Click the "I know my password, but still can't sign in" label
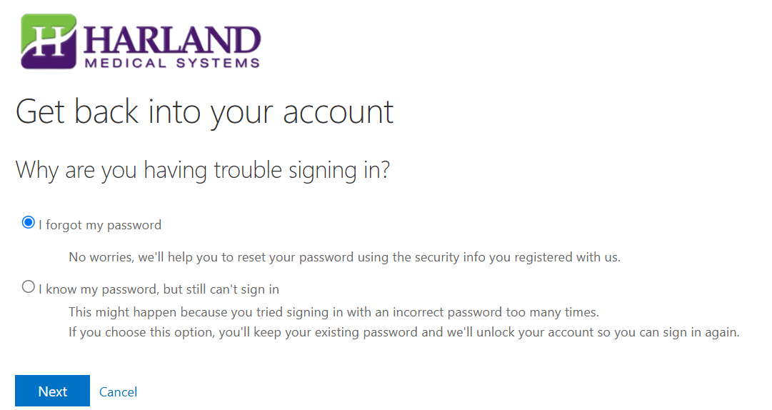The height and width of the screenshot is (410, 772). pos(159,289)
